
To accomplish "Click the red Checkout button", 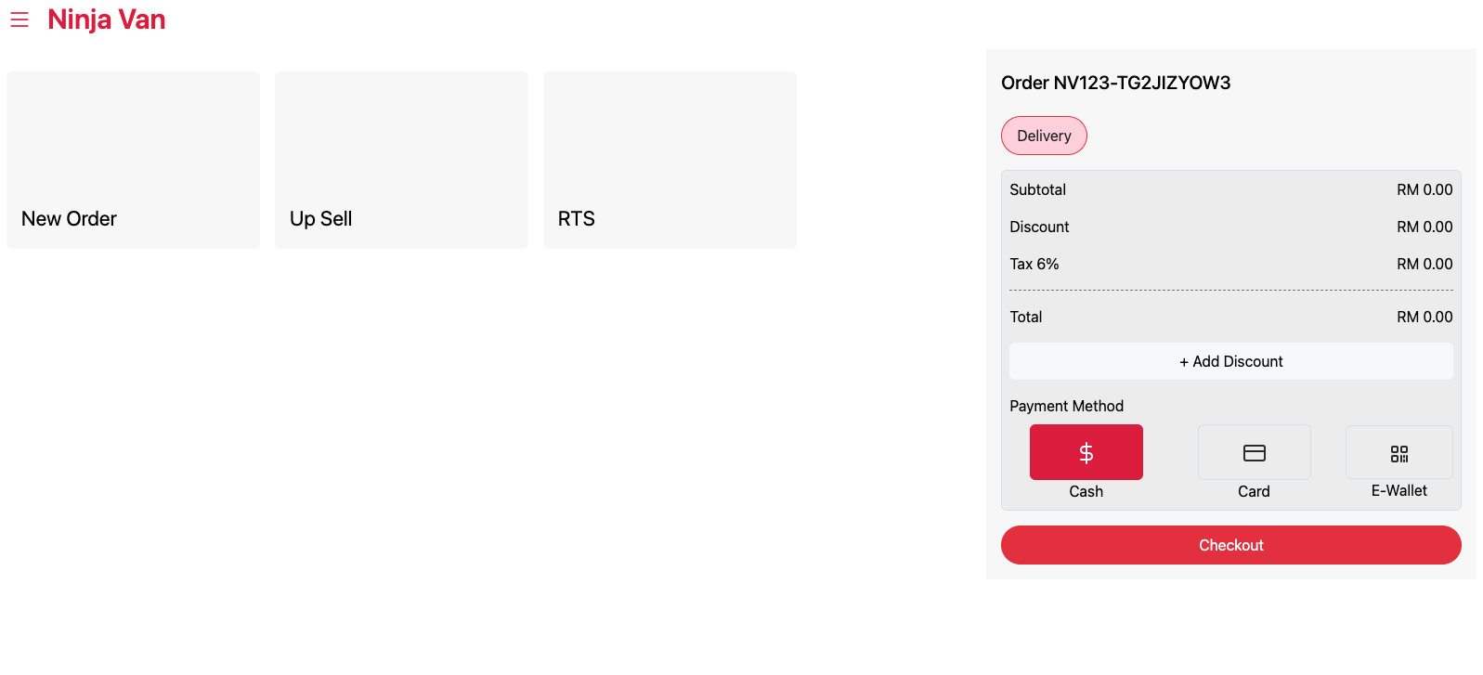I will 1230,545.
